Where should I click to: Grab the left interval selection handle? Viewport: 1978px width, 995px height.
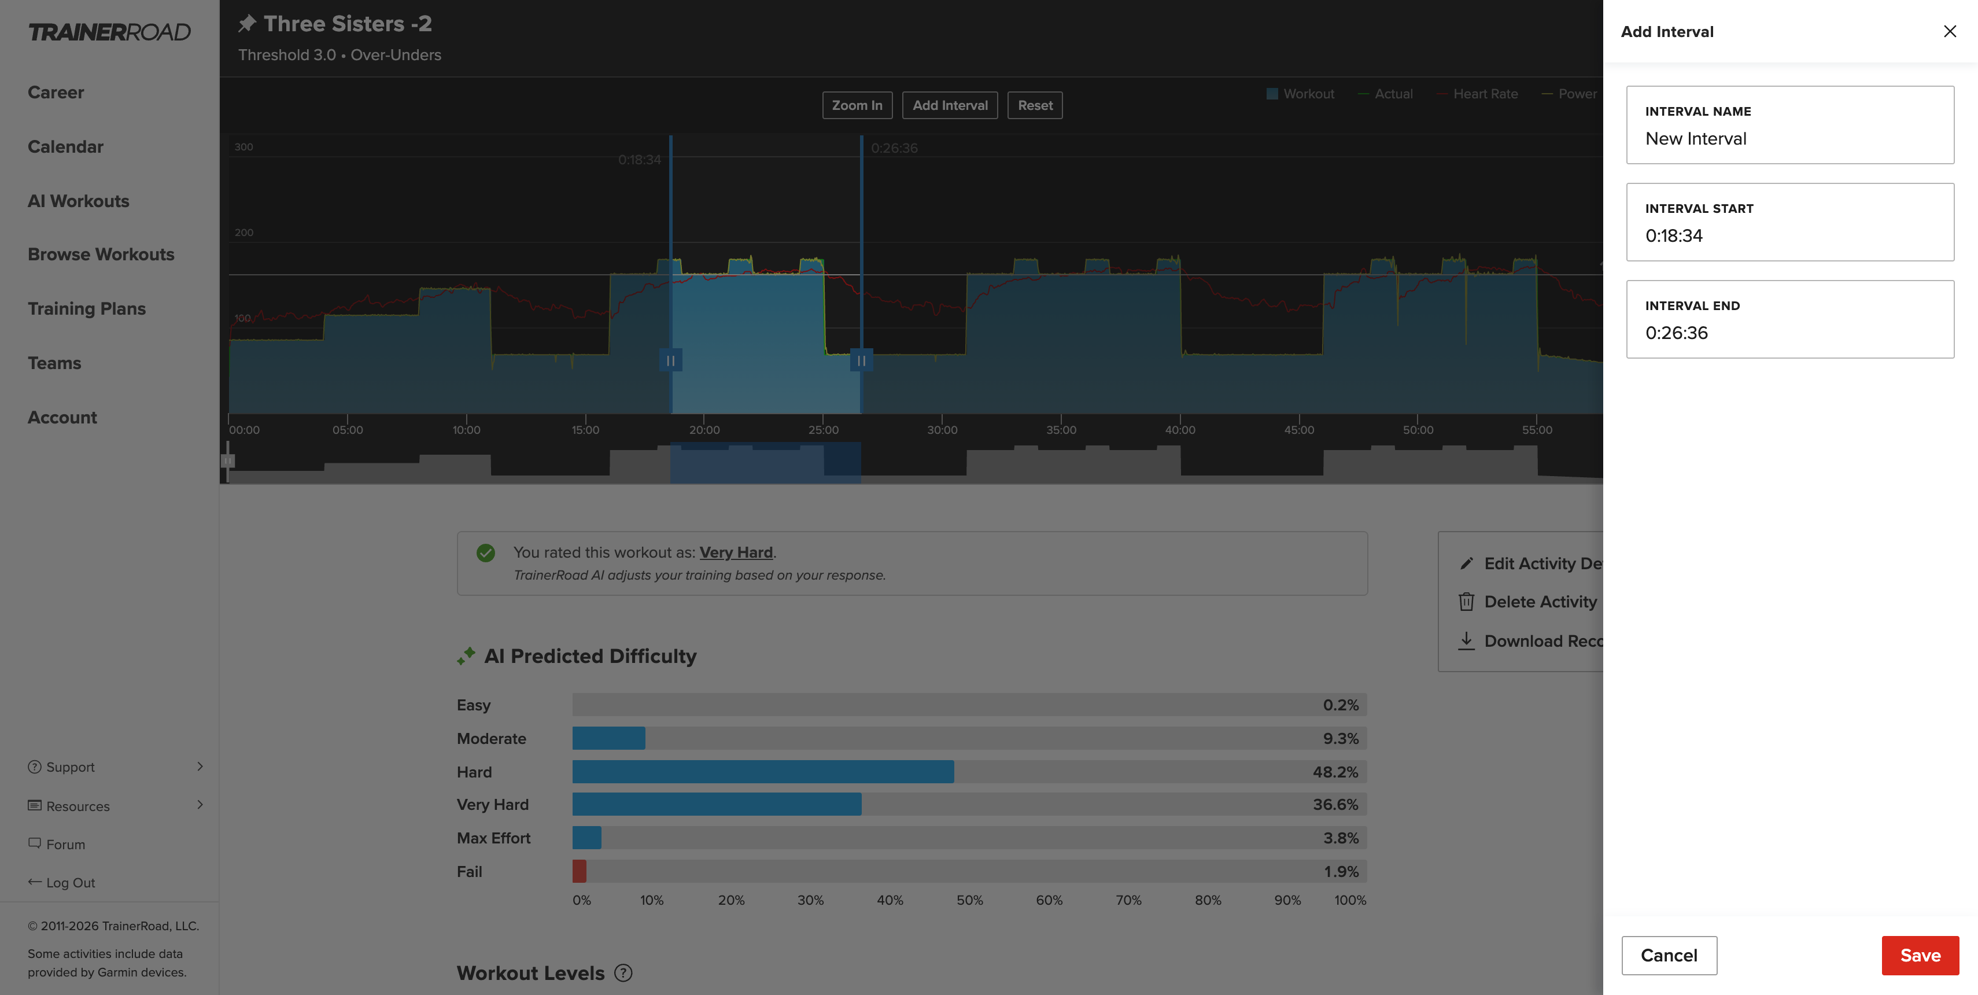[670, 360]
